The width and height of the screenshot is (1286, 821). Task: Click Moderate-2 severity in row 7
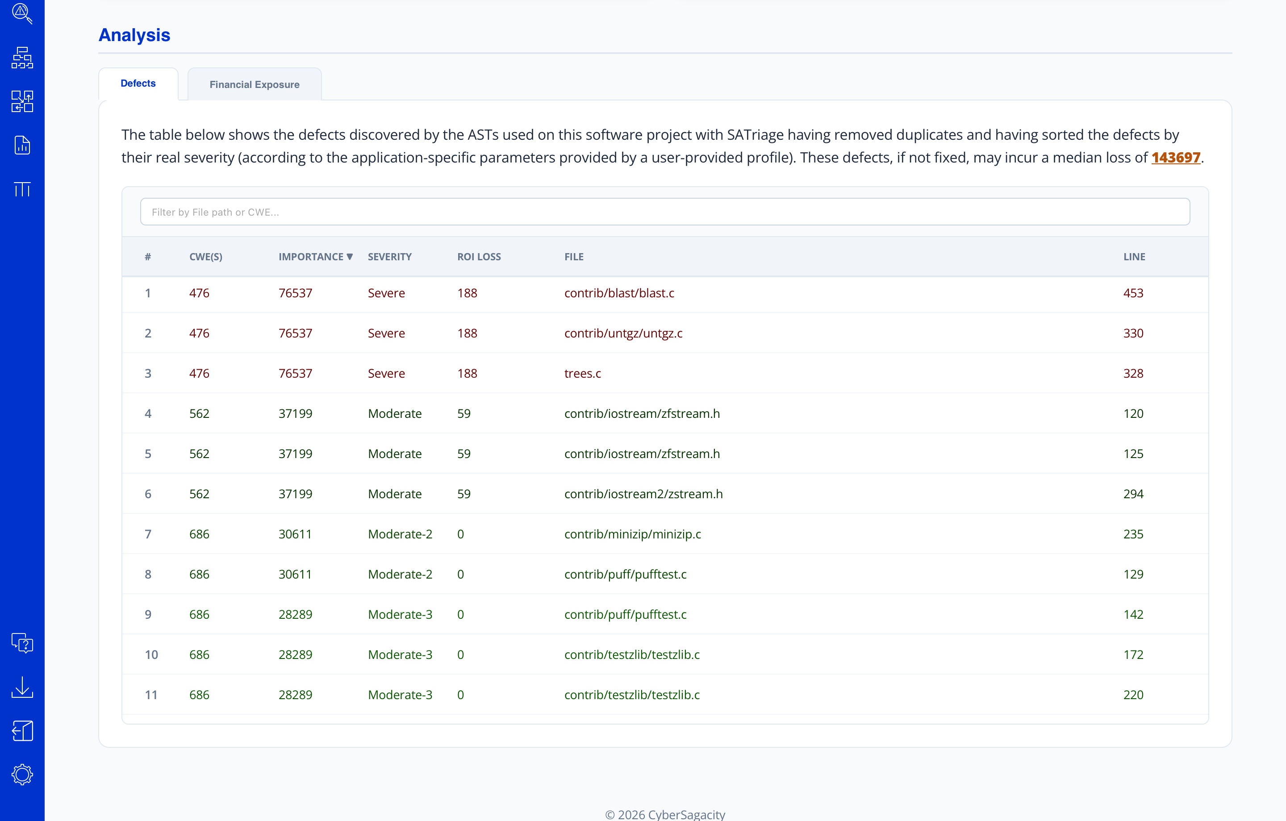point(400,534)
